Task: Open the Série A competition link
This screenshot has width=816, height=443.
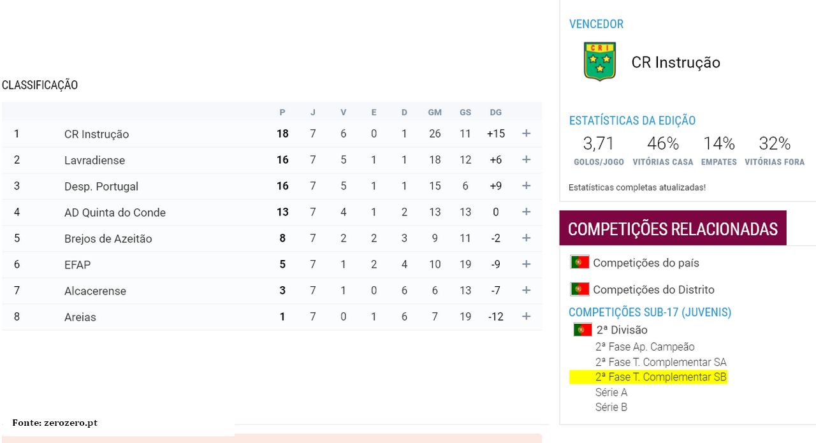Action: click(611, 392)
